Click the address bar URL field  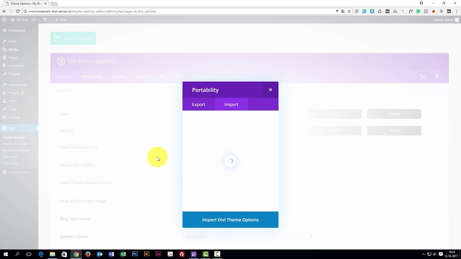point(180,11)
